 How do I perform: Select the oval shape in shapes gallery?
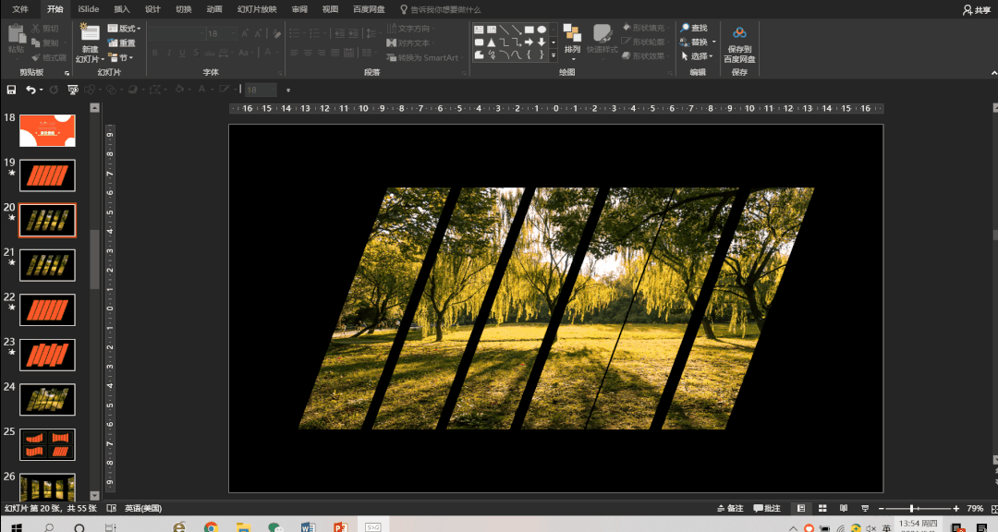542,30
